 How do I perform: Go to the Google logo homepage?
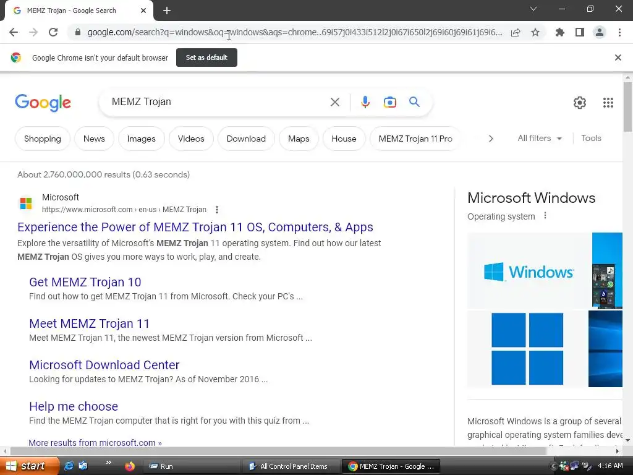pyautogui.click(x=43, y=103)
